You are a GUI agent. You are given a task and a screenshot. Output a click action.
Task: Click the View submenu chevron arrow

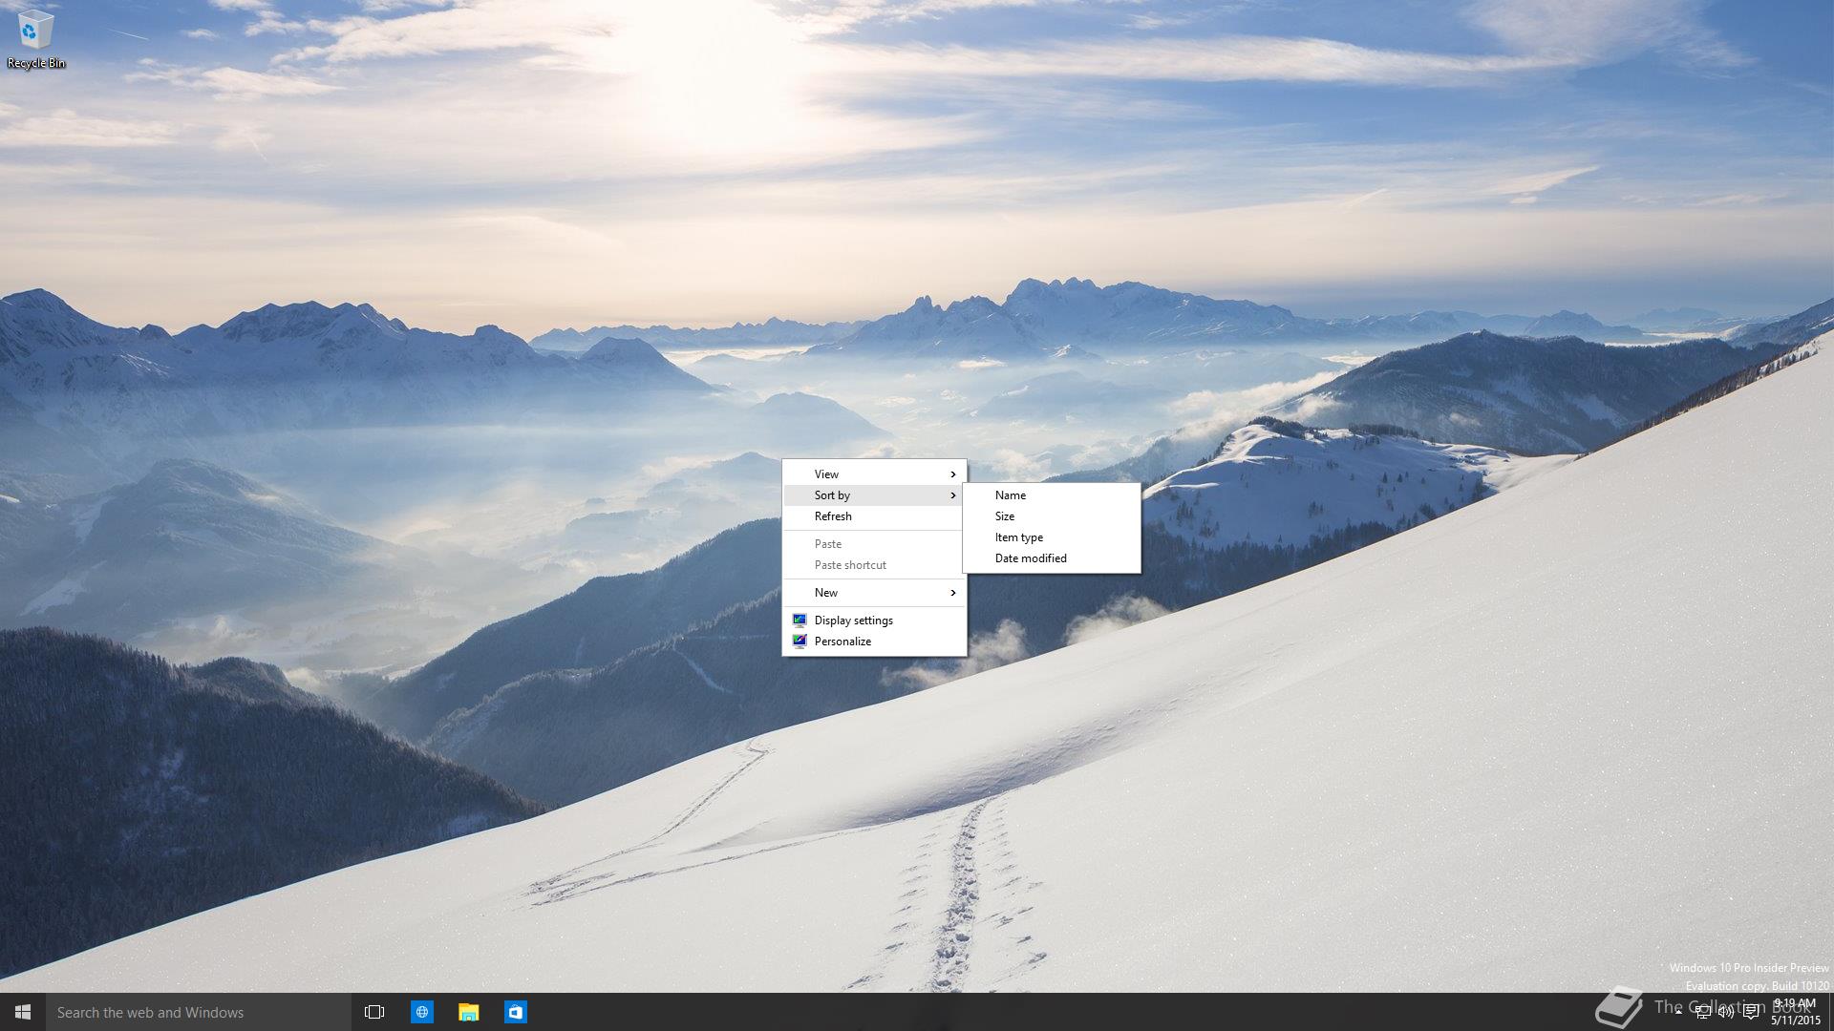(x=953, y=474)
